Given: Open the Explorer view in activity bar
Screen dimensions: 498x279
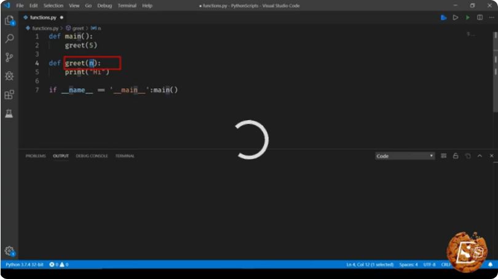Looking at the screenshot, I should tap(9, 20).
